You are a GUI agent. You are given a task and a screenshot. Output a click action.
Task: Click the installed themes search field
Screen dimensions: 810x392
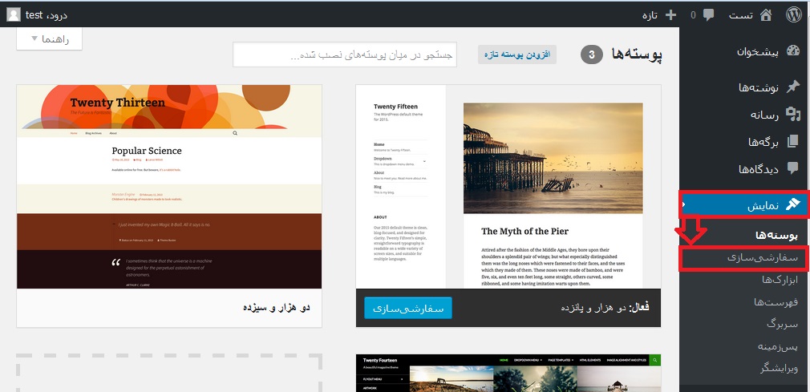point(345,55)
